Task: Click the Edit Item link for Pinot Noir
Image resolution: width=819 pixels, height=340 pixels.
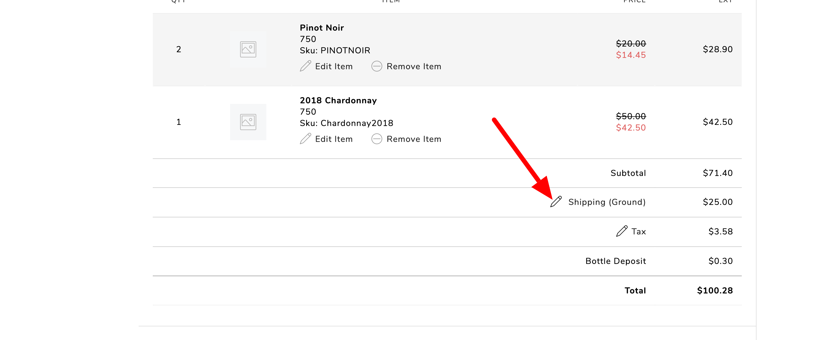Action: point(334,66)
